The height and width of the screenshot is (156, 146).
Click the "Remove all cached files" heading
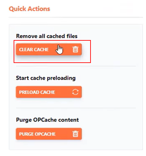[47, 36]
